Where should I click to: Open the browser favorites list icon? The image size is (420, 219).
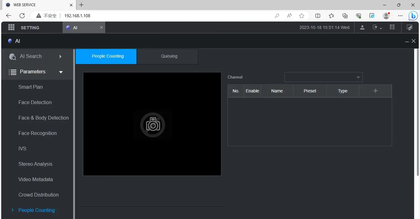(x=331, y=16)
